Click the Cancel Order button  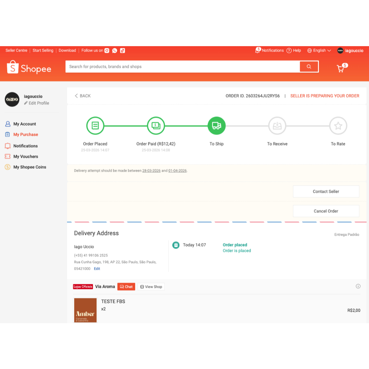326,211
